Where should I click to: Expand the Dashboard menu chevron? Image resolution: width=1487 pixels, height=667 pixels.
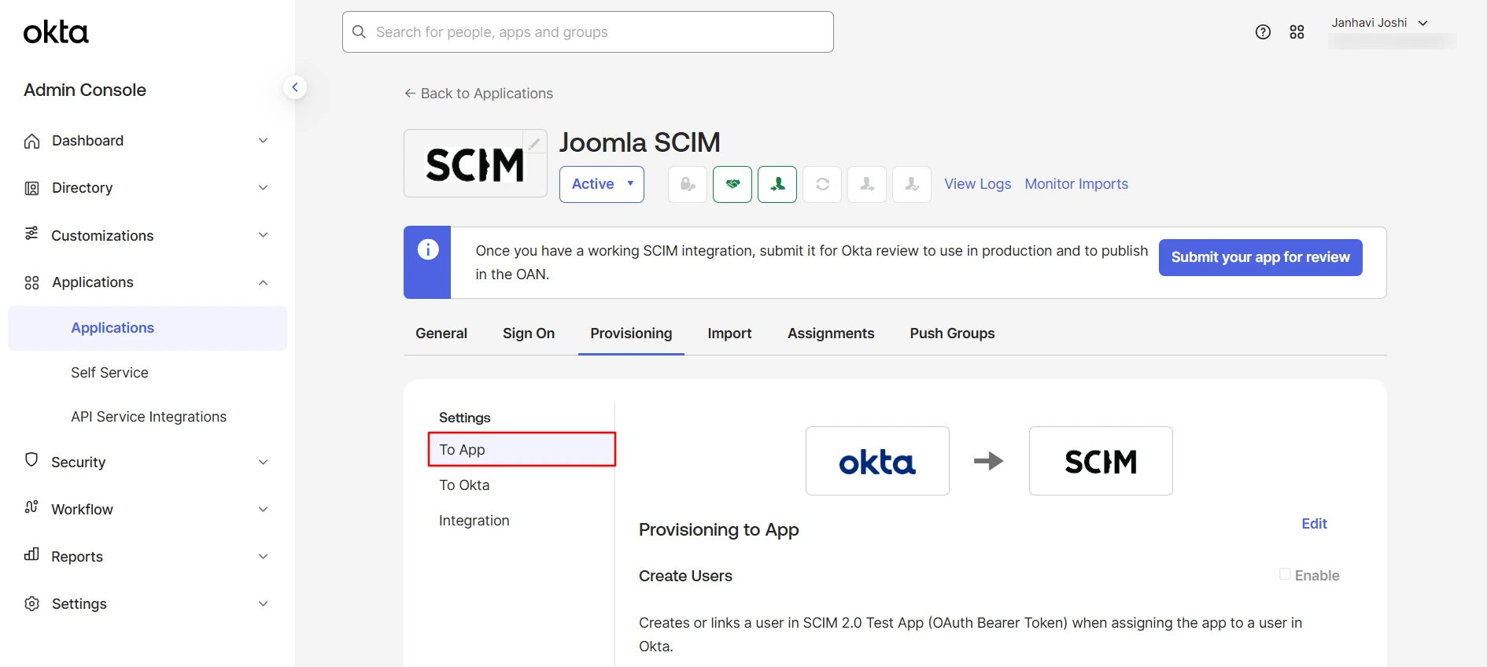pos(264,141)
